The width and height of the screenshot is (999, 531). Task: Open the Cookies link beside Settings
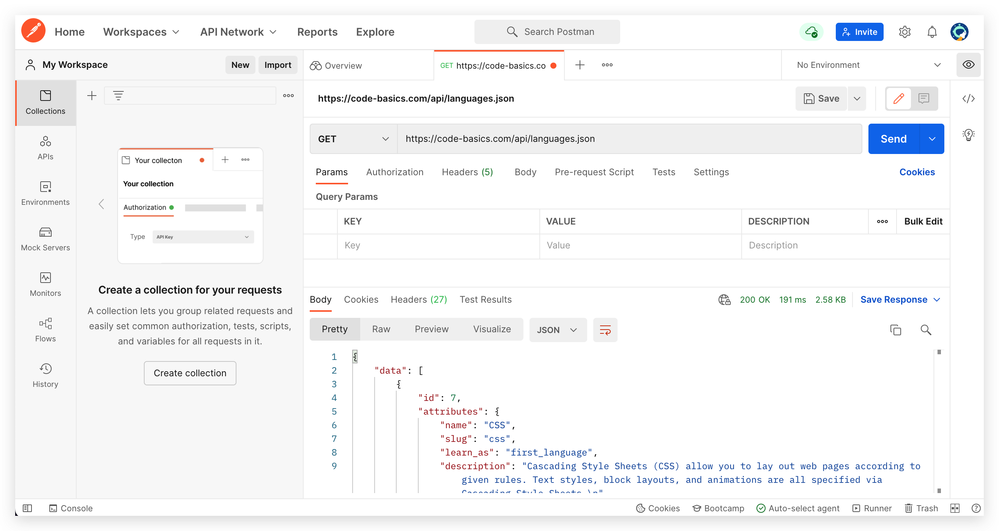[x=917, y=172]
